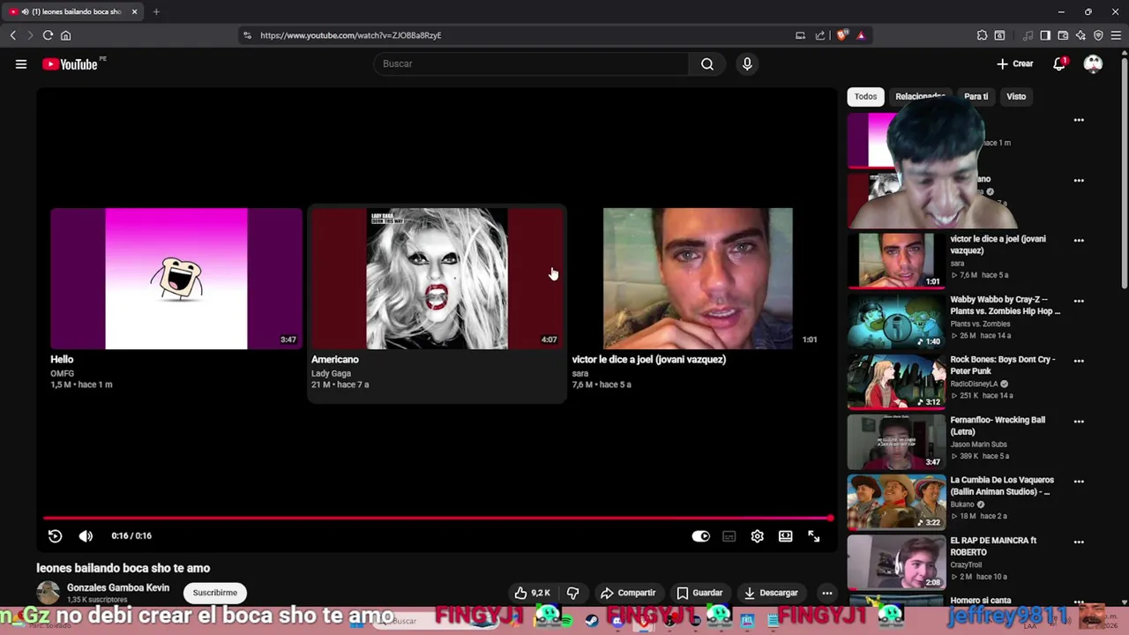Open options for sidebar victor le dice video
Viewport: 1129px width, 635px height.
[x=1078, y=240]
